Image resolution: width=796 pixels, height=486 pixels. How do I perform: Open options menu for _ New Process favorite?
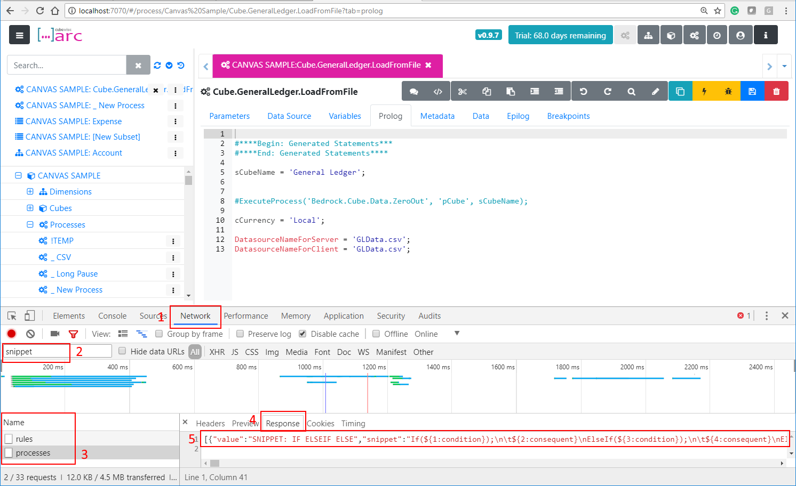coord(176,106)
